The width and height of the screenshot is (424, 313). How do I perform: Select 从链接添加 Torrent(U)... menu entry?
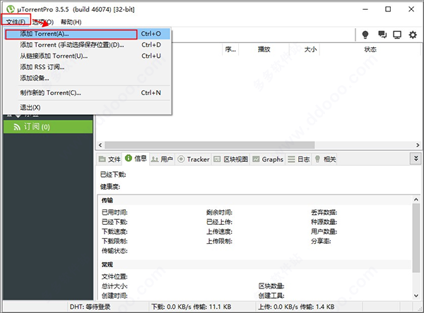(x=87, y=56)
